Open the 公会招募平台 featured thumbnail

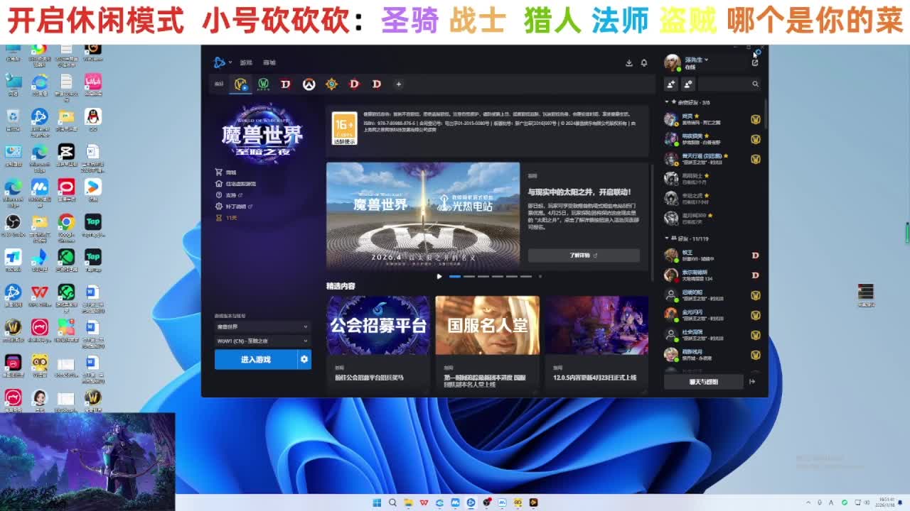(x=378, y=326)
